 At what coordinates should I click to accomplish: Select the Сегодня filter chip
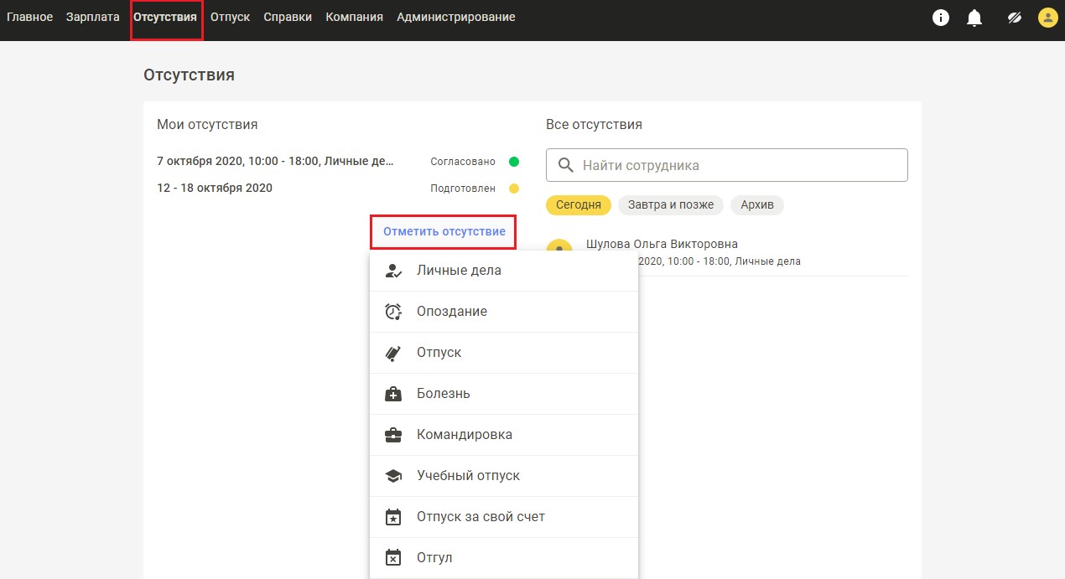(579, 204)
